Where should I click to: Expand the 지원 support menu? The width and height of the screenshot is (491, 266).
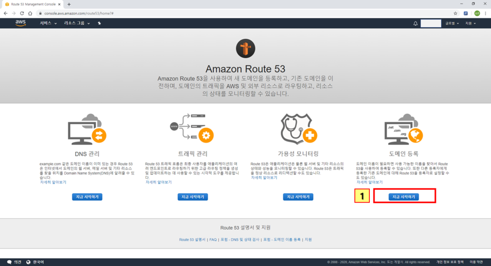(470, 24)
